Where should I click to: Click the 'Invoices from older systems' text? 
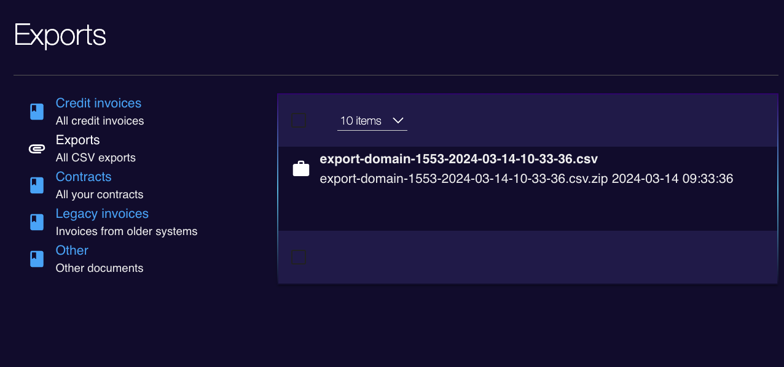coord(127,231)
